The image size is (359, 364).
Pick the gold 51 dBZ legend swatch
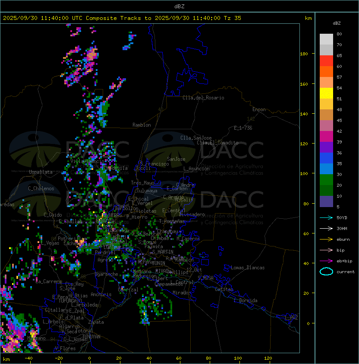[x=326, y=104]
